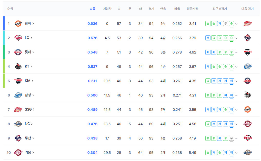Click the LG Twins logo in rank 2 row
The image size is (261, 161).
point(18,38)
